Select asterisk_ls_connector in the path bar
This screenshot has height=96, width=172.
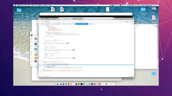click(67, 24)
